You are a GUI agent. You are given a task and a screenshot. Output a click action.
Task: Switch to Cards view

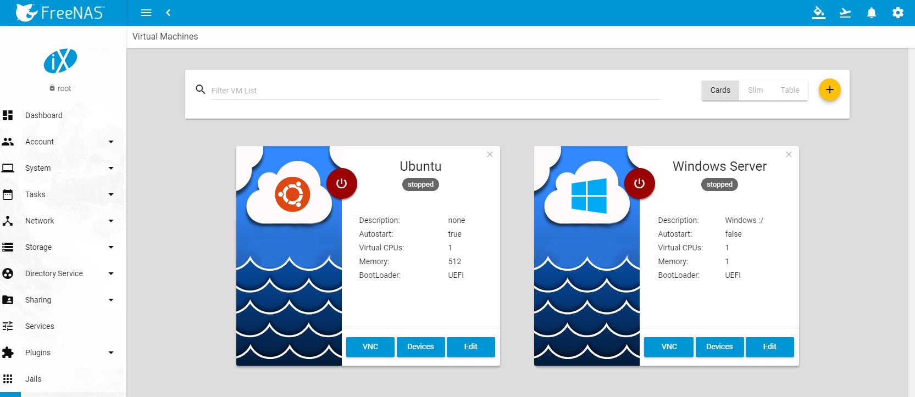click(x=720, y=90)
